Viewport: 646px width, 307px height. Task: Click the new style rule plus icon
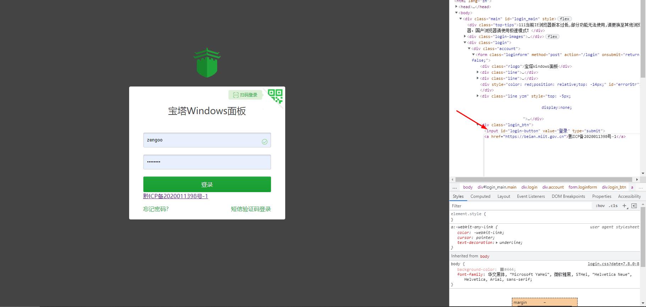624,206
